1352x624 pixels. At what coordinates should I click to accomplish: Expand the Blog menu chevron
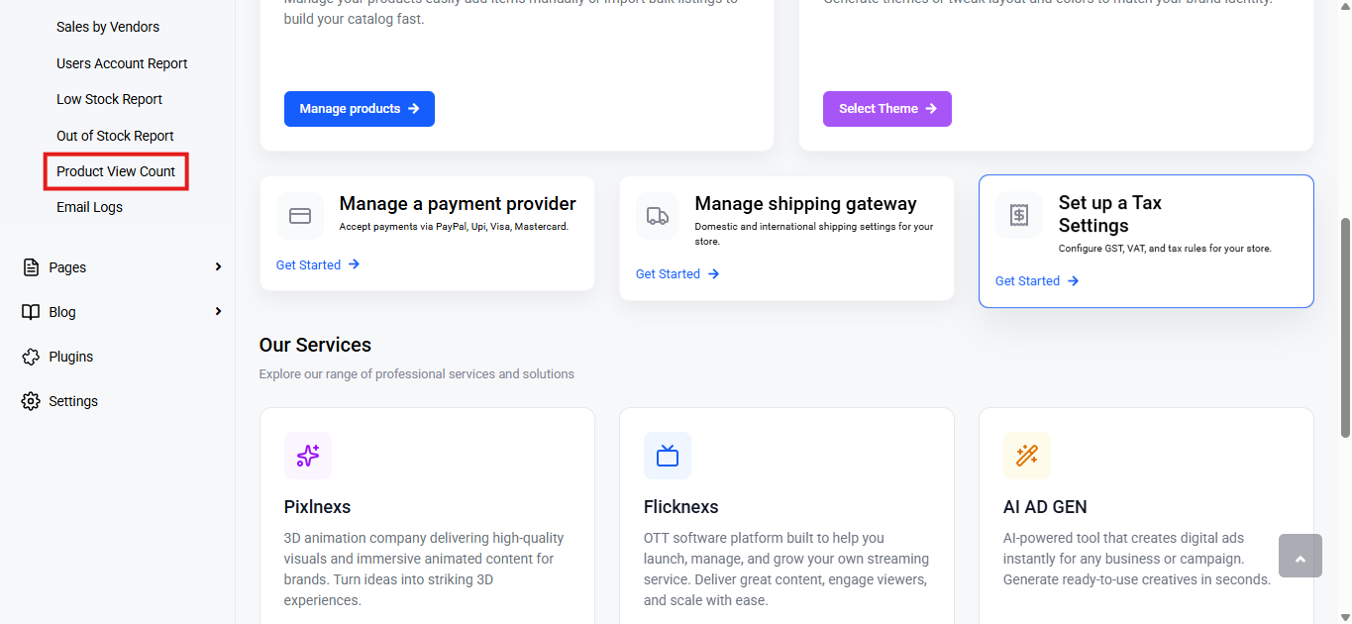click(218, 312)
